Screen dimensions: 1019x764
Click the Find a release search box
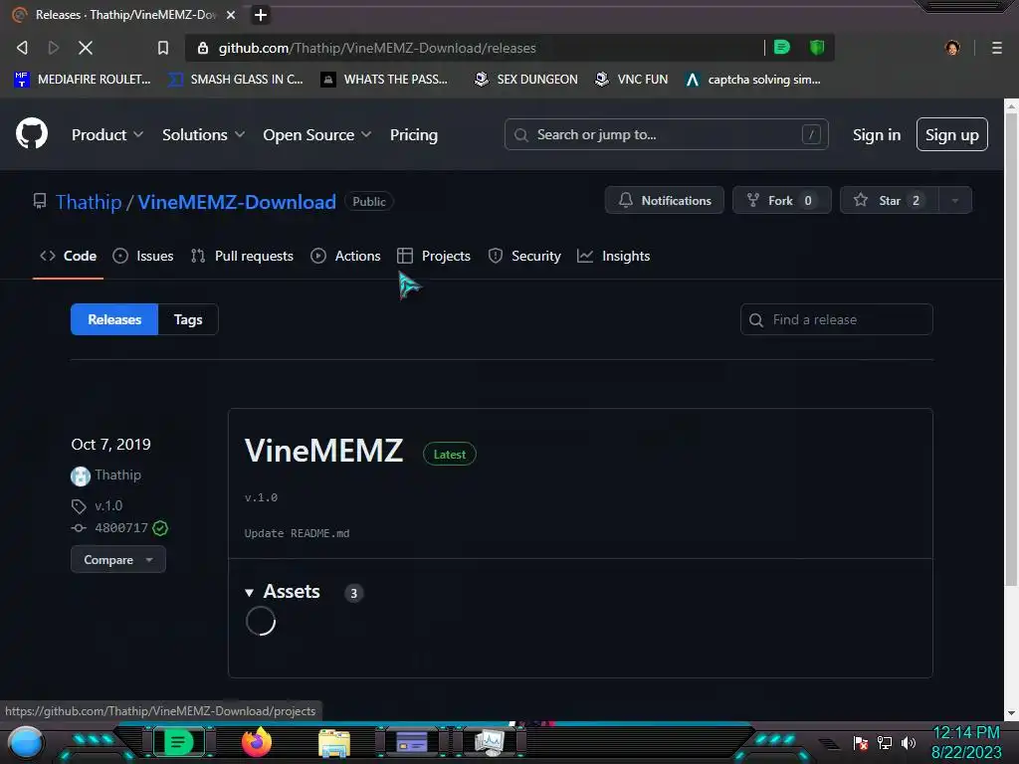tap(836, 319)
